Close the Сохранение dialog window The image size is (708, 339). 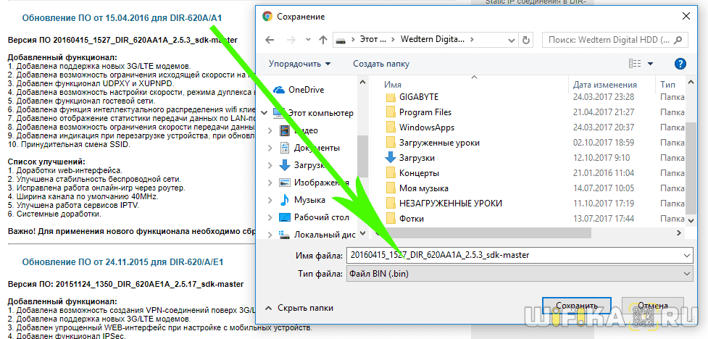tap(686, 16)
